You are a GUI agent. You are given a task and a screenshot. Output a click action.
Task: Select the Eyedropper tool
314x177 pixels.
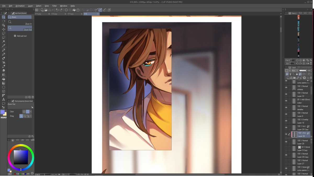4,45
